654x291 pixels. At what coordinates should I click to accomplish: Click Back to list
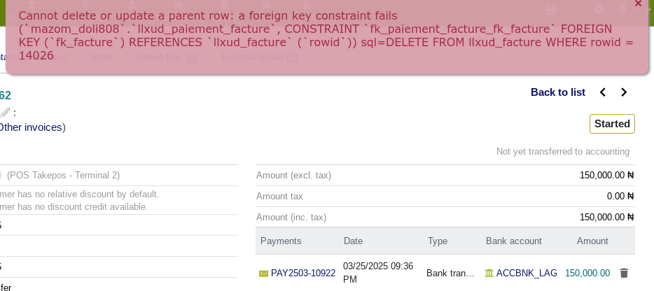point(557,92)
